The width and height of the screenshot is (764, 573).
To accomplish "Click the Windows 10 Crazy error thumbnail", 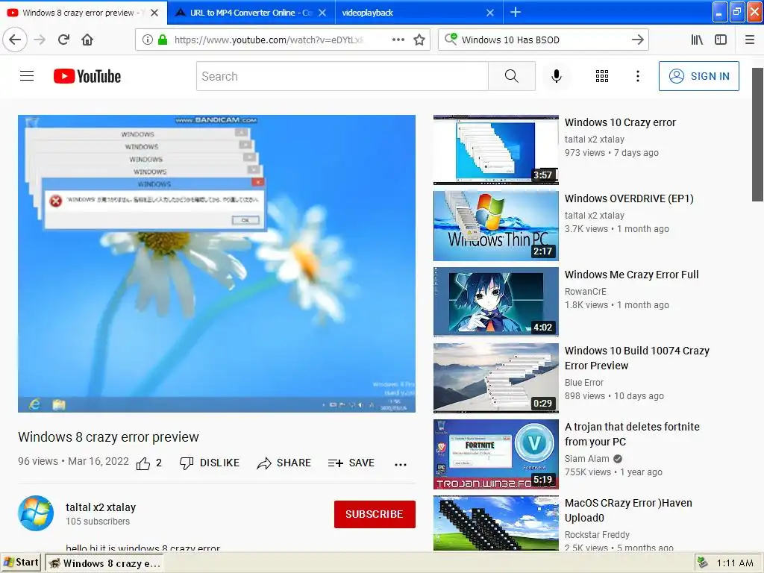I will click(x=496, y=150).
